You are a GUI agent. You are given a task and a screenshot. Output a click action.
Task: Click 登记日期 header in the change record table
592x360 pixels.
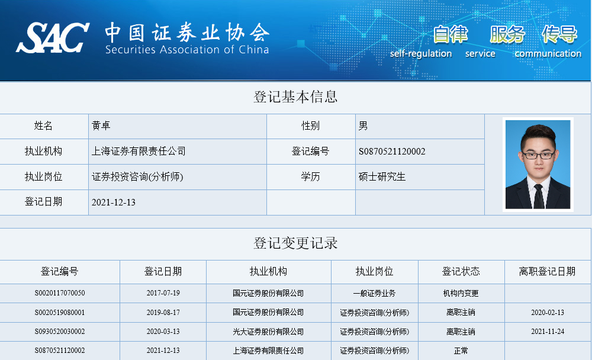tap(163, 272)
